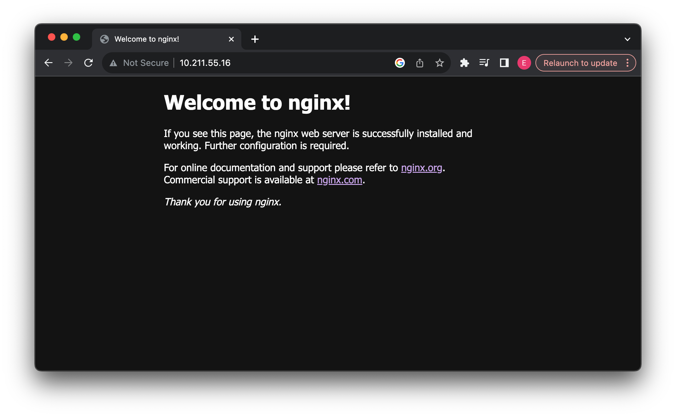Select the Welcome to nginx! tab
Screen dimensions: 676x417
167,39
